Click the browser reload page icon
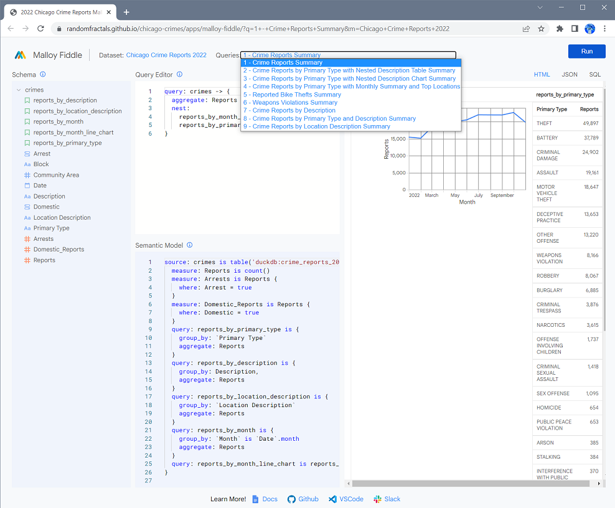This screenshot has width=615, height=508. click(41, 29)
